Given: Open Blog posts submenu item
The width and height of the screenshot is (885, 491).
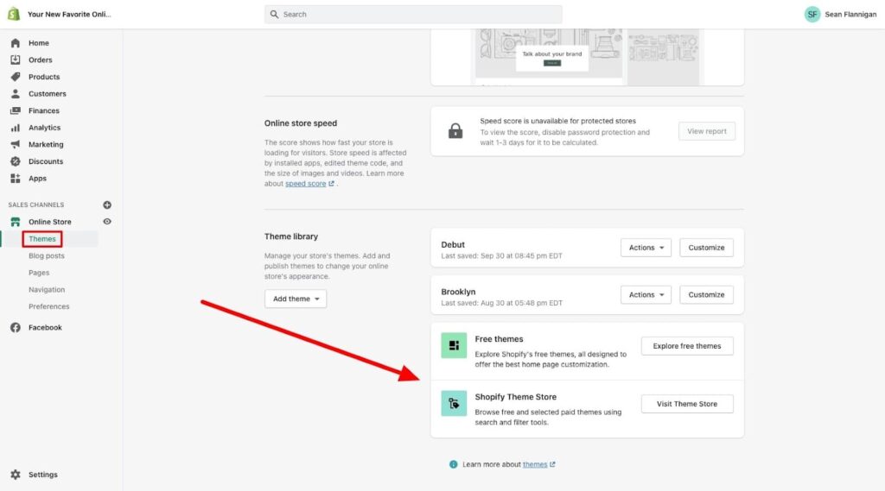Looking at the screenshot, I should click(x=47, y=256).
